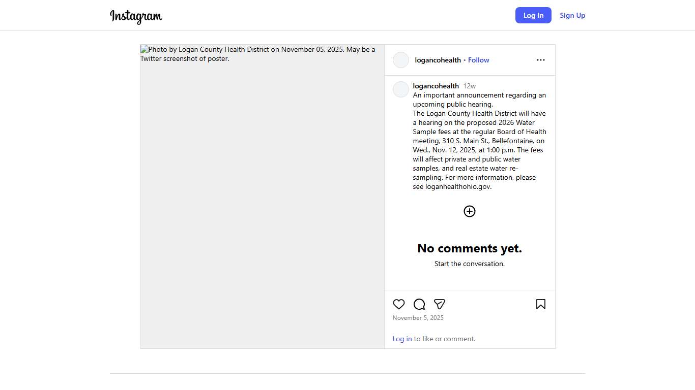Click the 12w timestamp on caption

click(469, 86)
